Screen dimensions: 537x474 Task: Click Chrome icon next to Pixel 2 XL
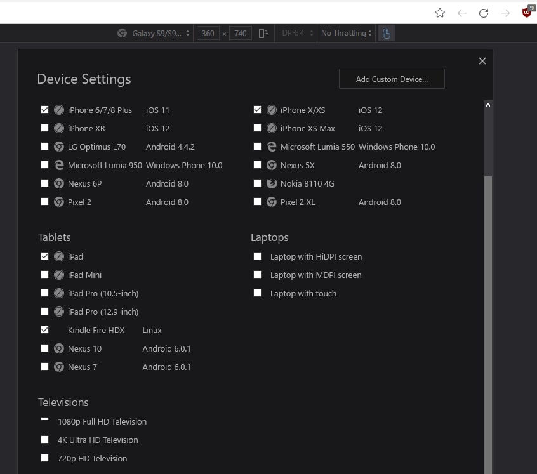click(272, 202)
